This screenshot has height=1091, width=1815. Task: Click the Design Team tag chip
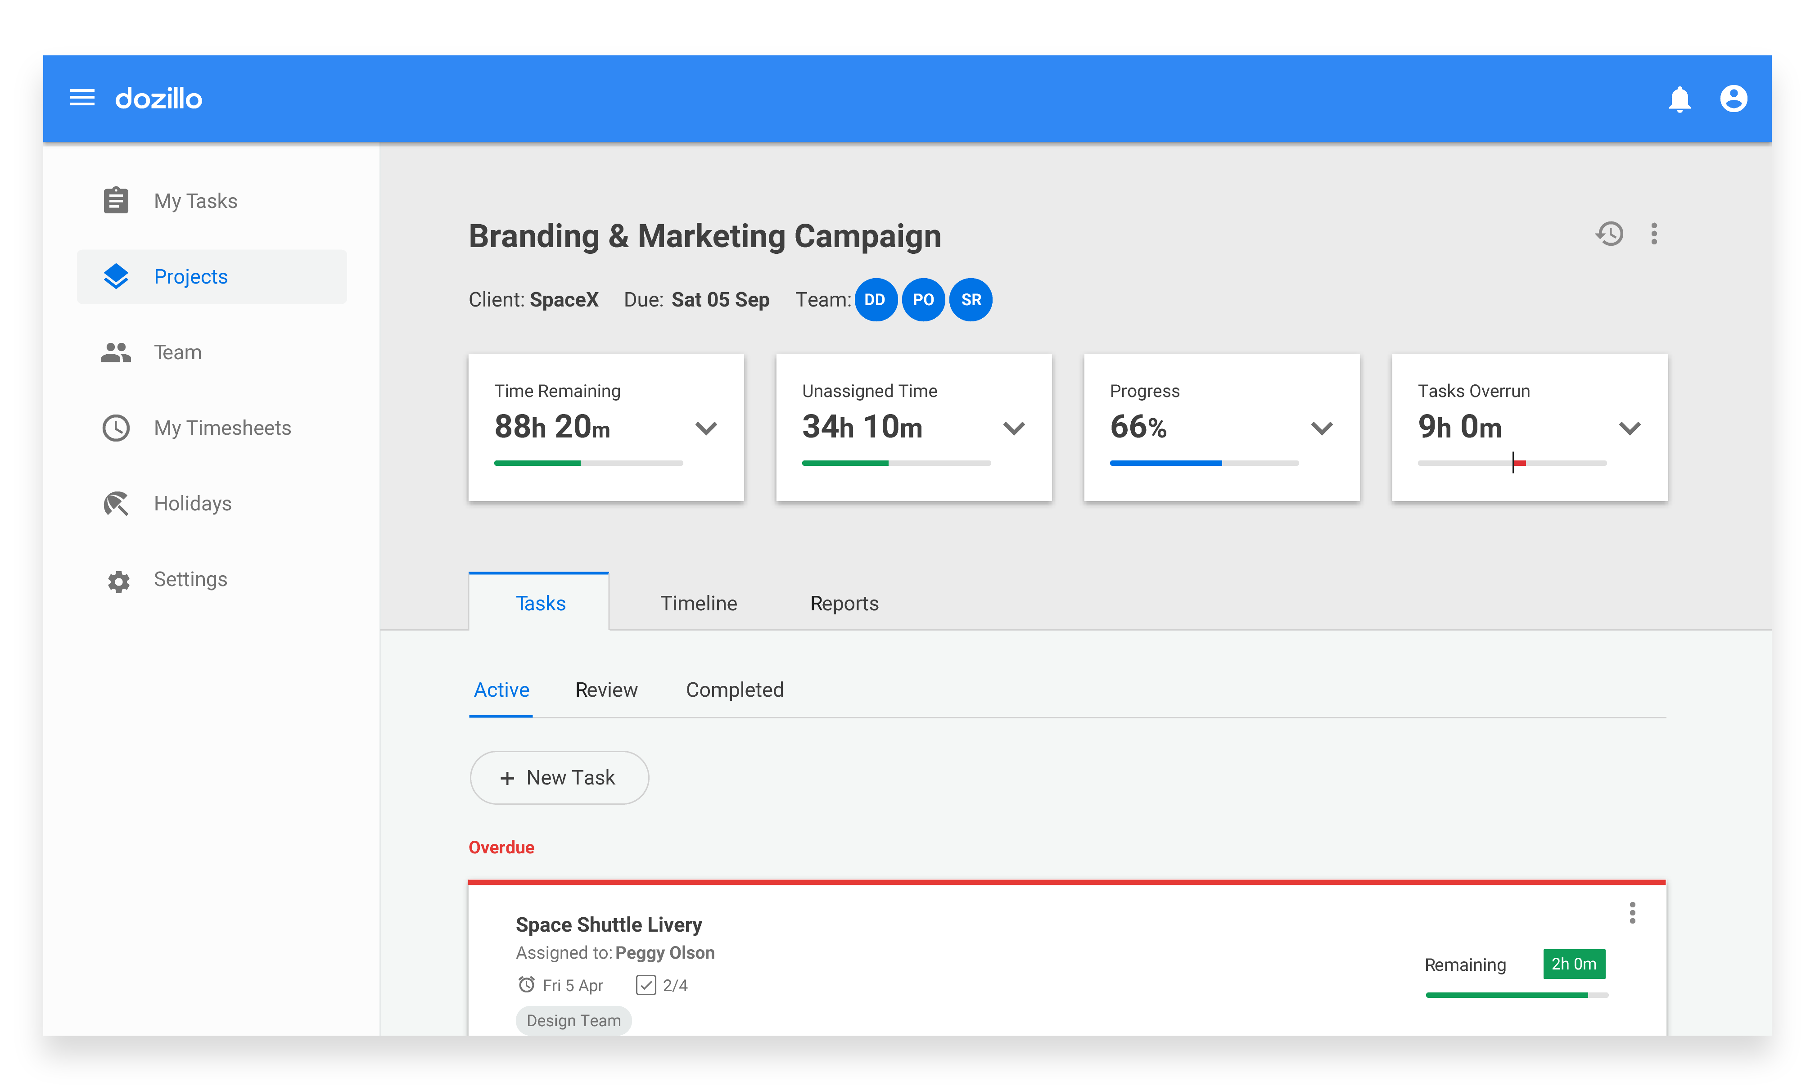coord(573,1020)
